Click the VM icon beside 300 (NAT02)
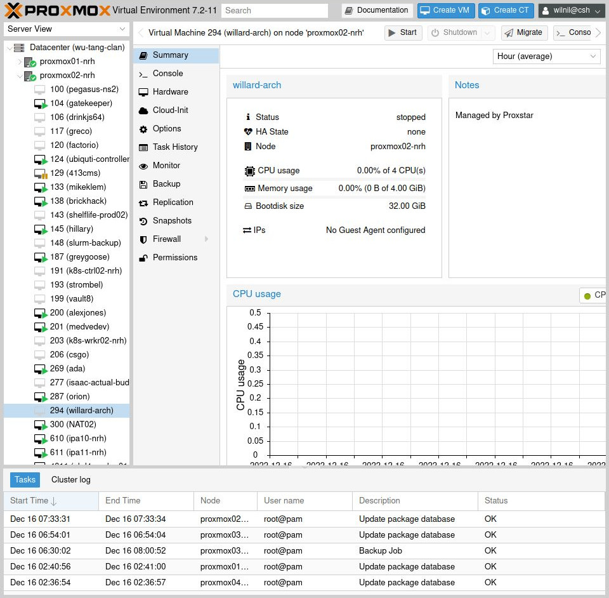Image resolution: width=609 pixels, height=598 pixels. pyautogui.click(x=41, y=425)
